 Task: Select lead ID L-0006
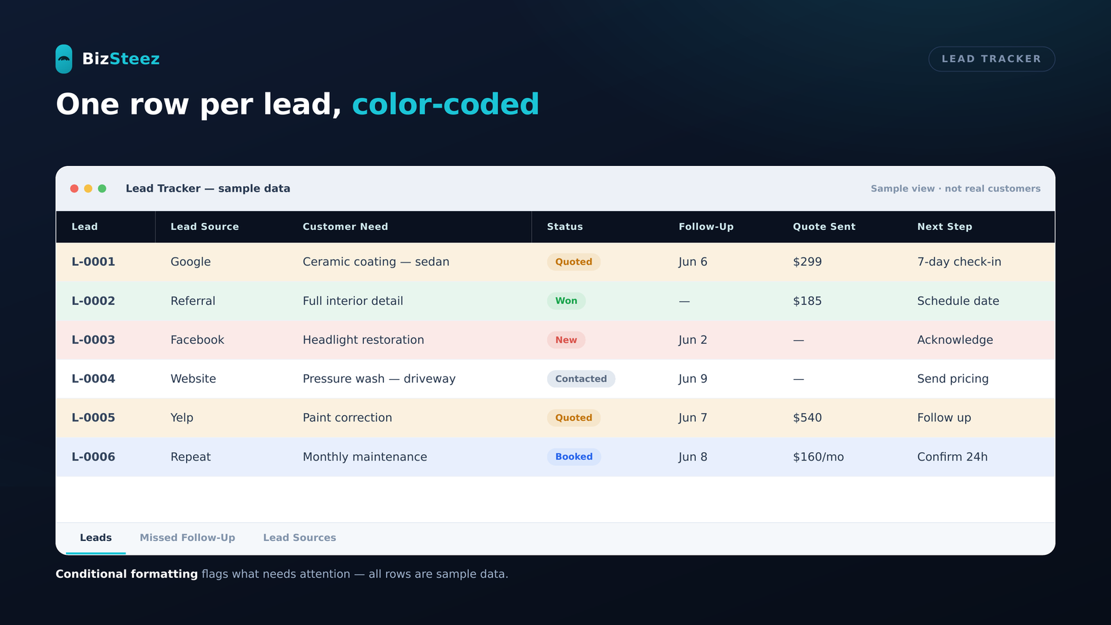93,456
